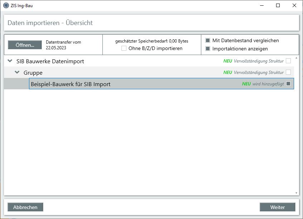This screenshot has width=303, height=219.
Task: Minimize the ZIS Ing-Bau window
Action: point(261,5)
